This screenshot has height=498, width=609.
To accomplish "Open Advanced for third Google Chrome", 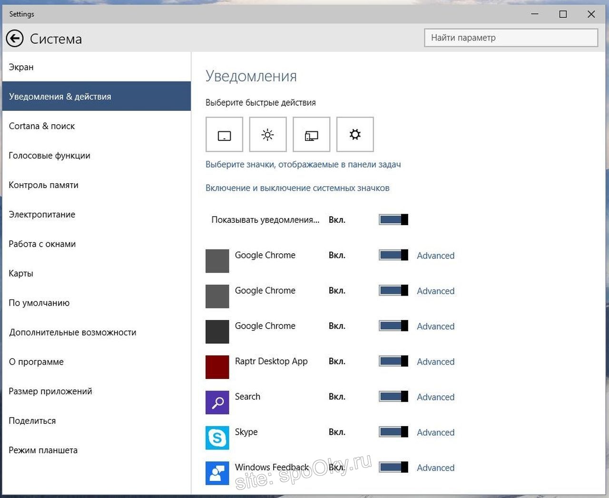I will (x=435, y=326).
